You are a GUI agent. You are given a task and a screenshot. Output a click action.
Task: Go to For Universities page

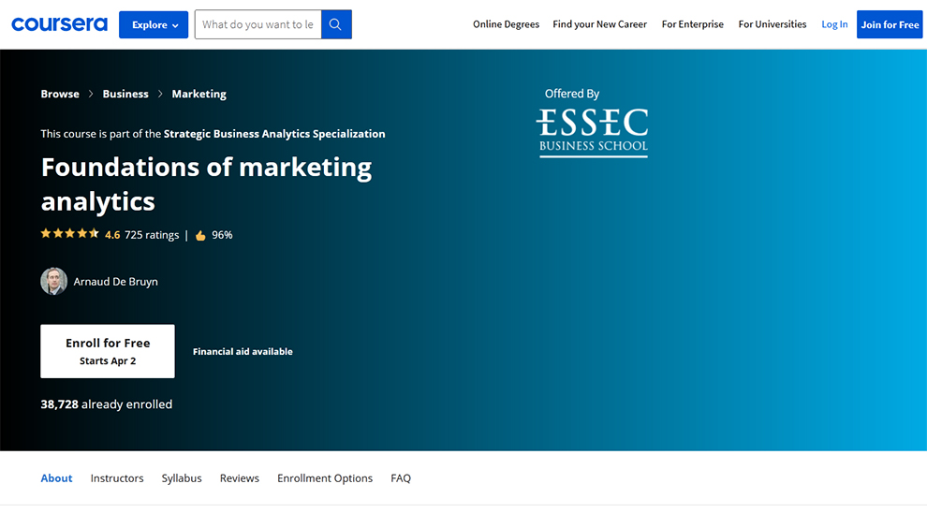pyautogui.click(x=772, y=24)
